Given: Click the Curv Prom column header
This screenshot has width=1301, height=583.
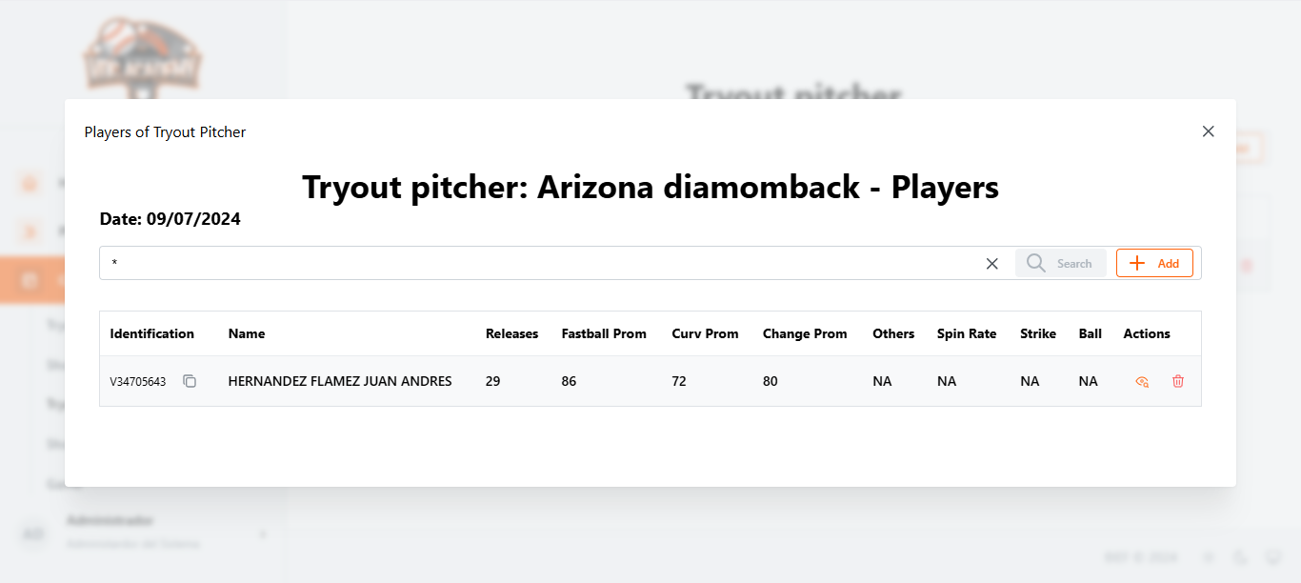Looking at the screenshot, I should point(705,333).
